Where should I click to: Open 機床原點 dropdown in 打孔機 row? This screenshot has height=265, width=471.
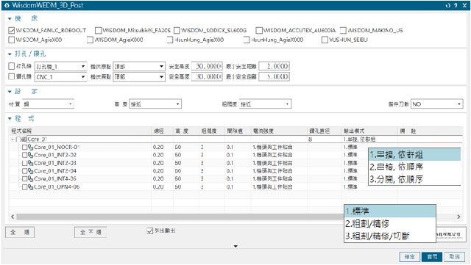coord(139,66)
